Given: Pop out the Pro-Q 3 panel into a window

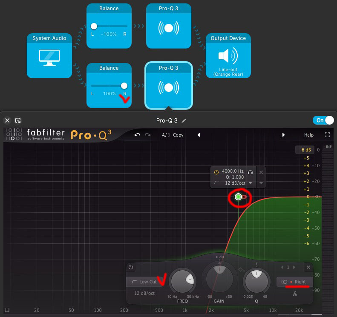Looking at the screenshot, I should tap(18, 120).
